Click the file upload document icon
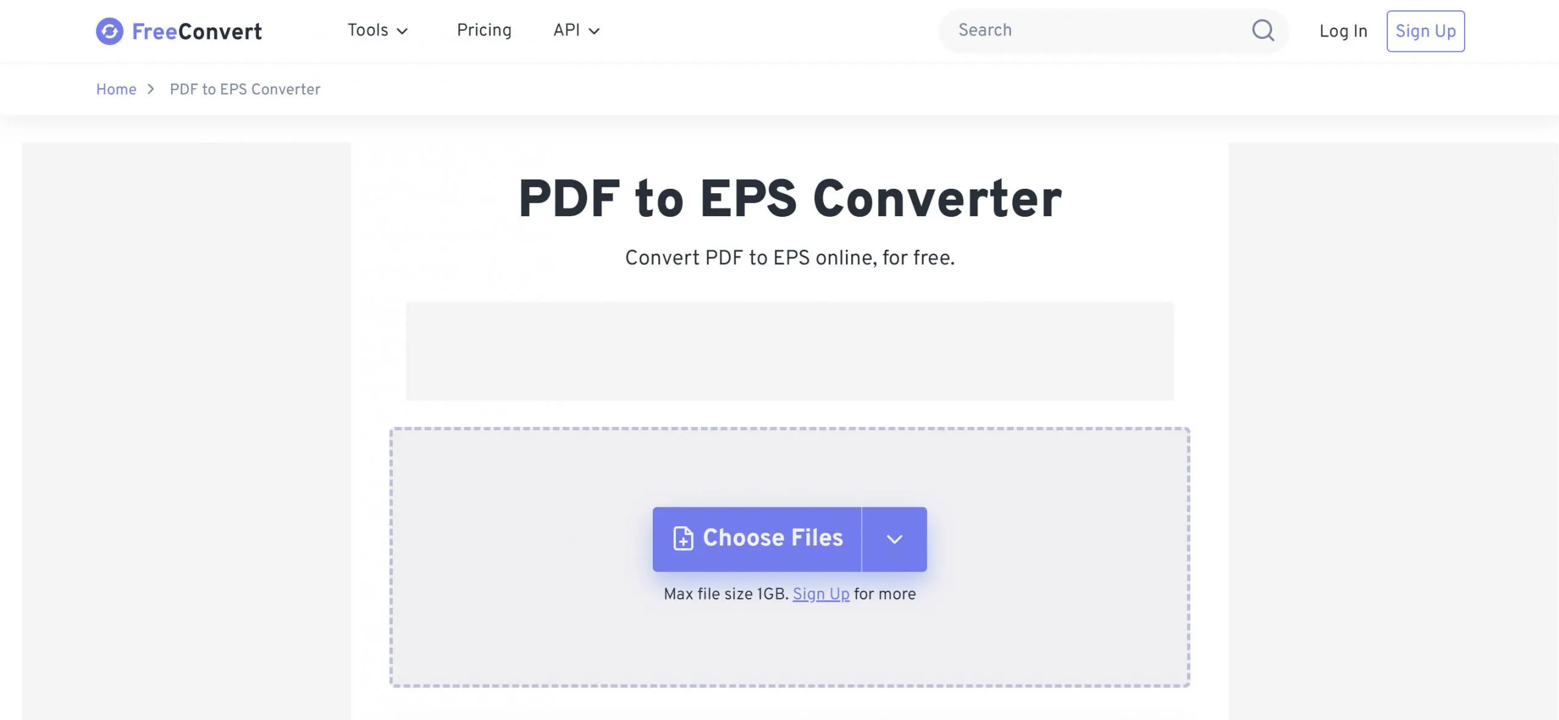1559x720 pixels. click(x=683, y=539)
